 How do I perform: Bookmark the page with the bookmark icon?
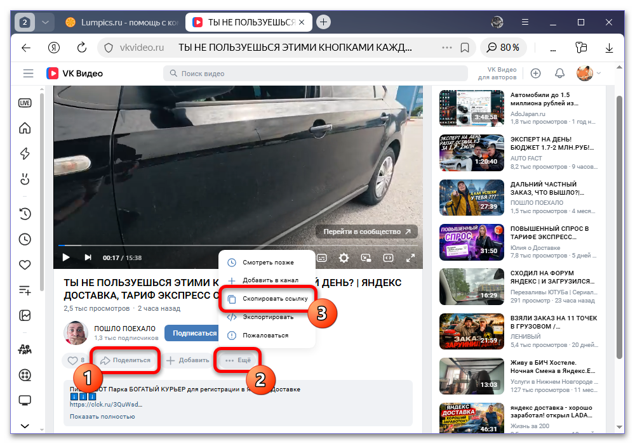click(465, 48)
